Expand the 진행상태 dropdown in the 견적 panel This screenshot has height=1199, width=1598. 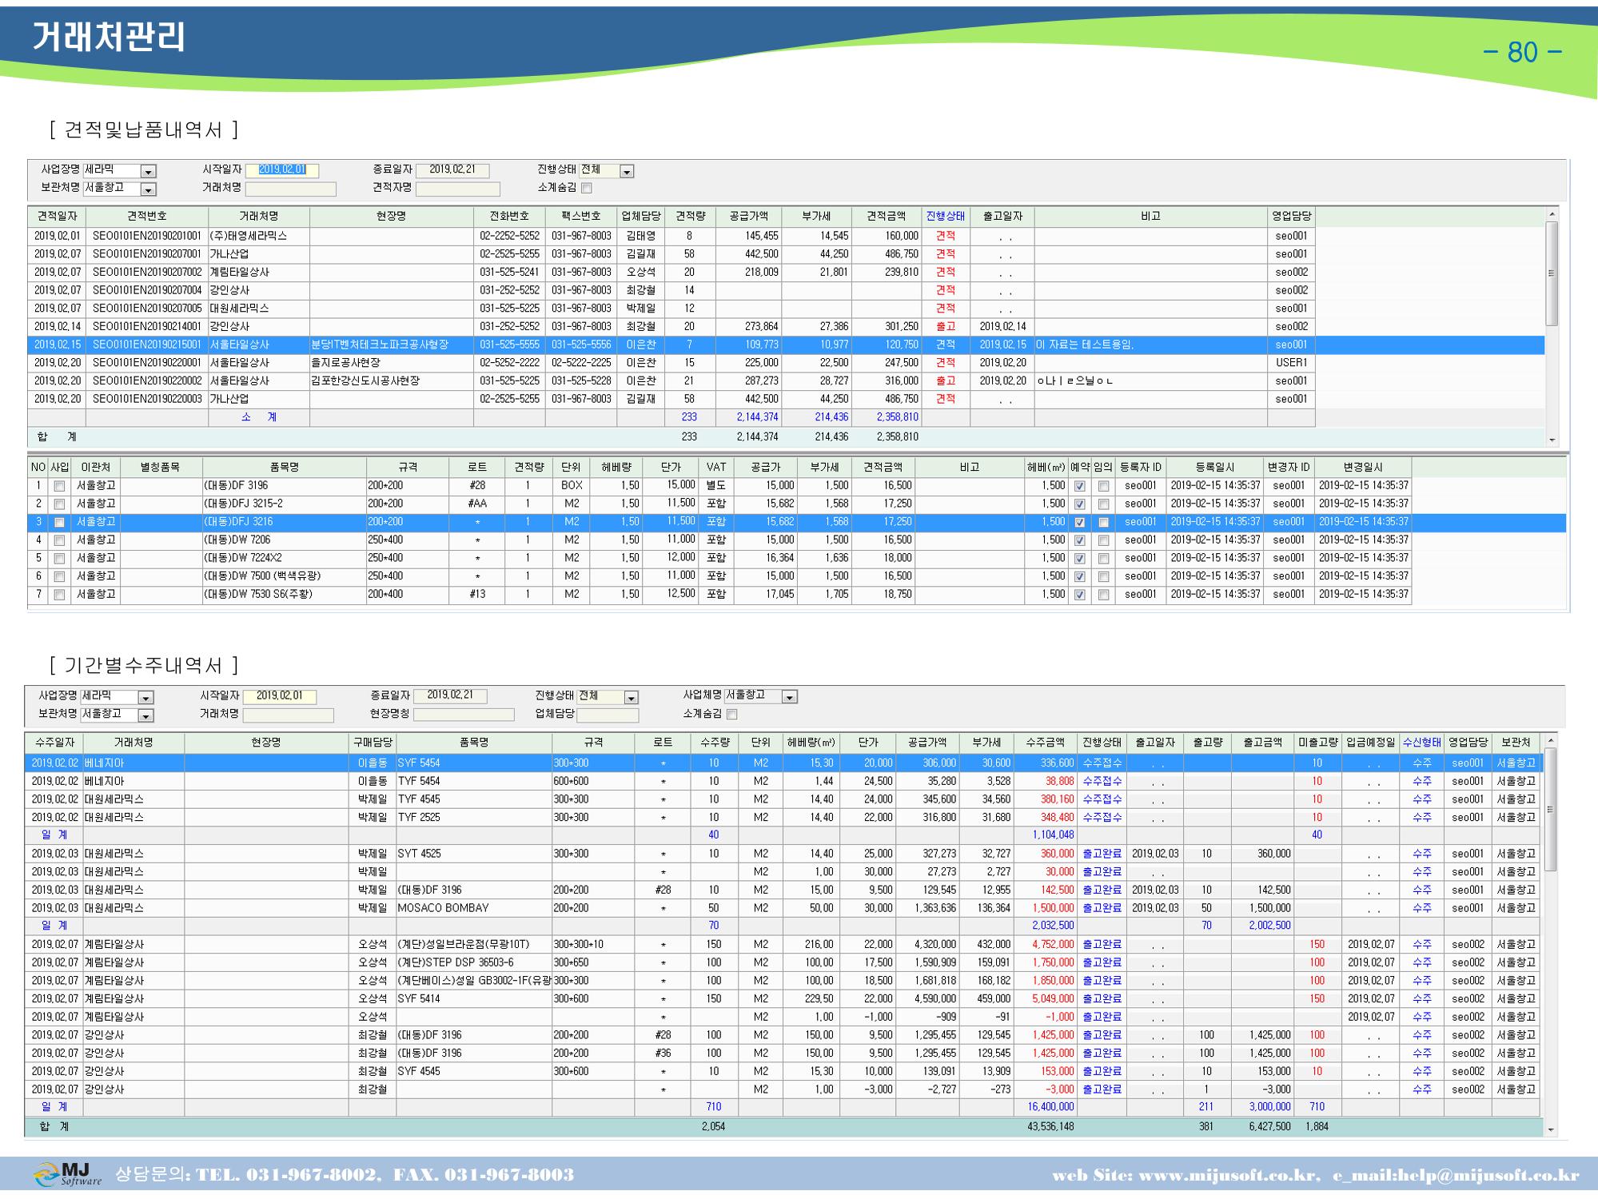tap(627, 171)
